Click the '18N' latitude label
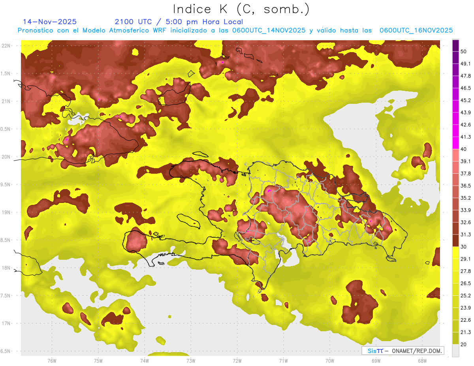 point(6,268)
